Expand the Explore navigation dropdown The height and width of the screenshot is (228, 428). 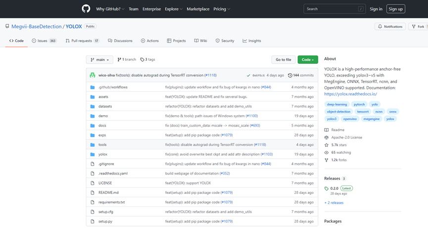[x=174, y=9]
